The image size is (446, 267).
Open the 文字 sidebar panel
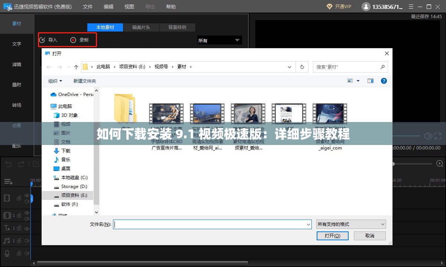(x=17, y=44)
